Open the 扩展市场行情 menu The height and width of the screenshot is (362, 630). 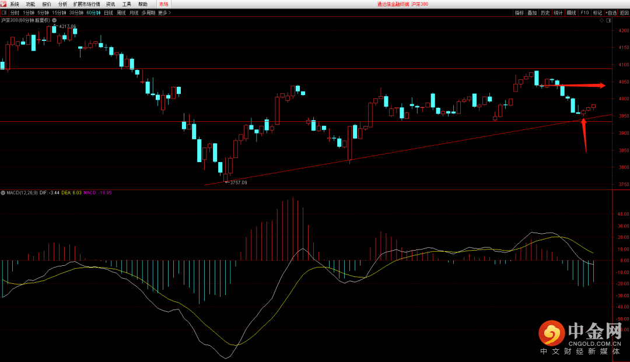click(x=86, y=3)
